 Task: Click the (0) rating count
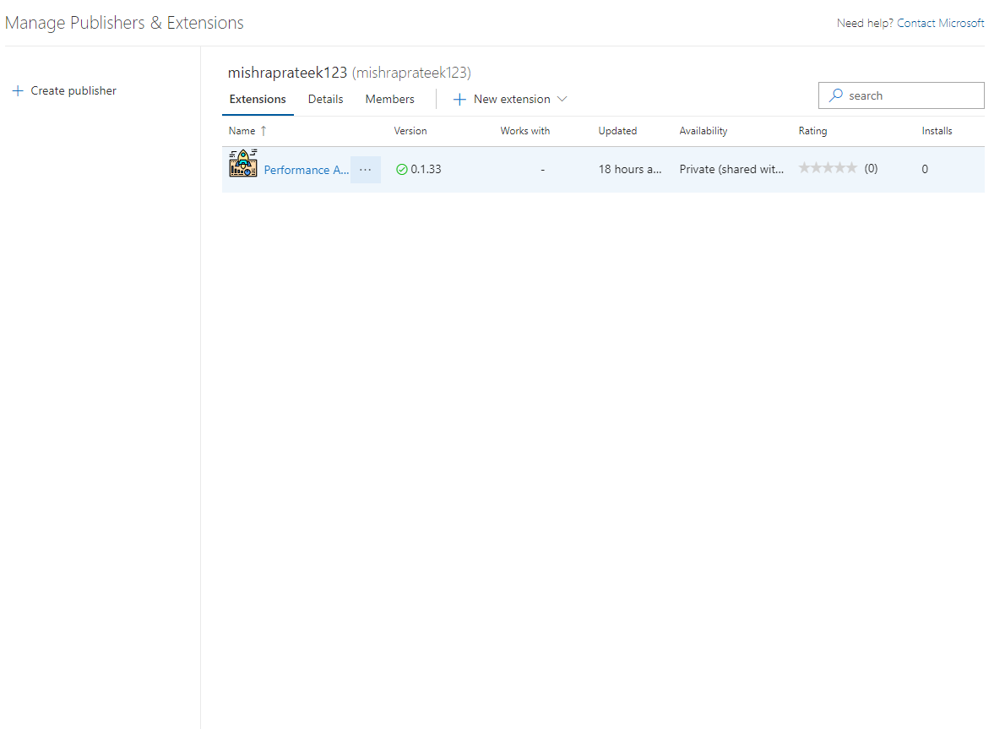(871, 169)
